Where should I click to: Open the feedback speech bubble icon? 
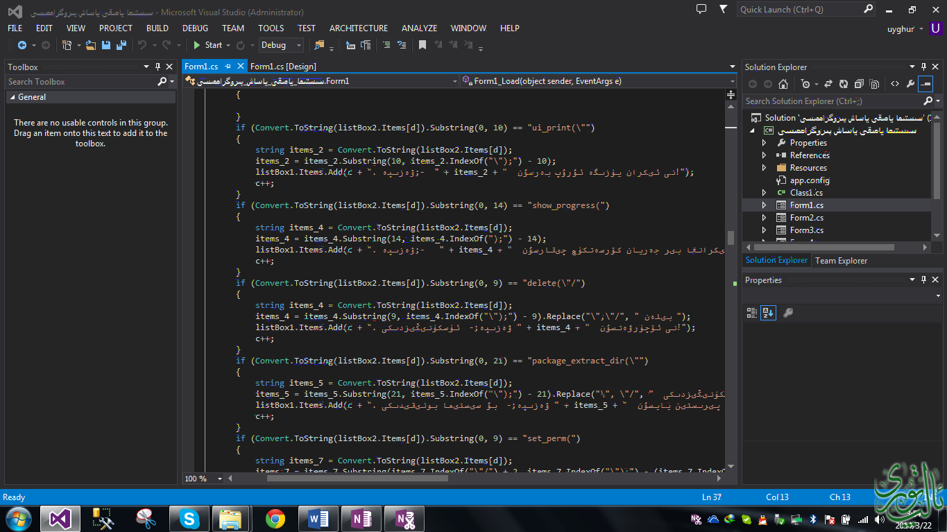click(701, 9)
